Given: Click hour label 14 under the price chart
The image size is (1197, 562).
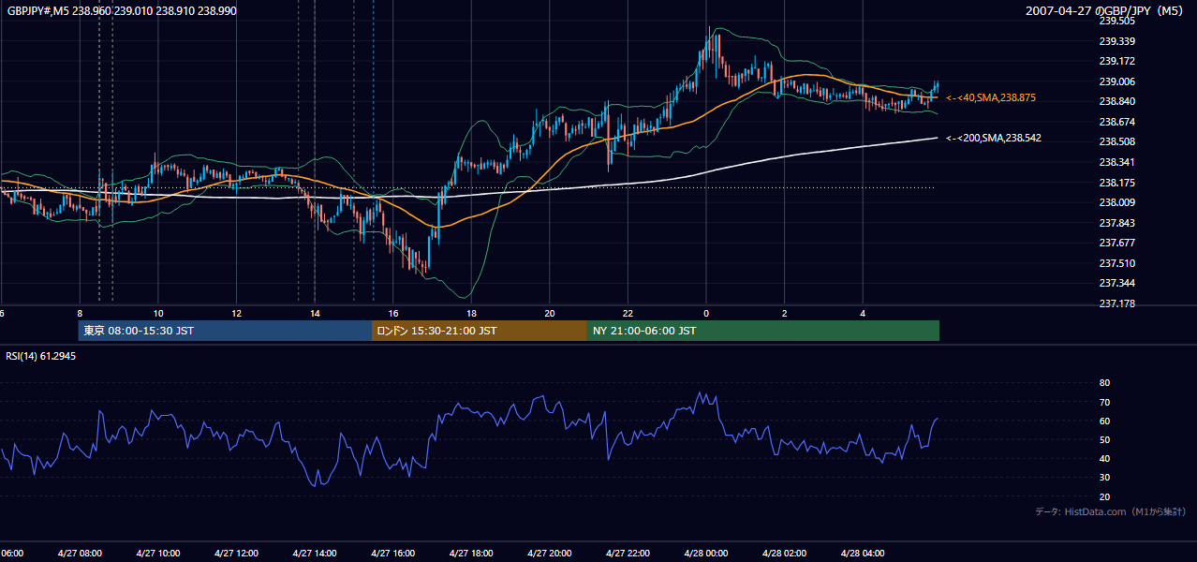Looking at the screenshot, I should coord(315,314).
